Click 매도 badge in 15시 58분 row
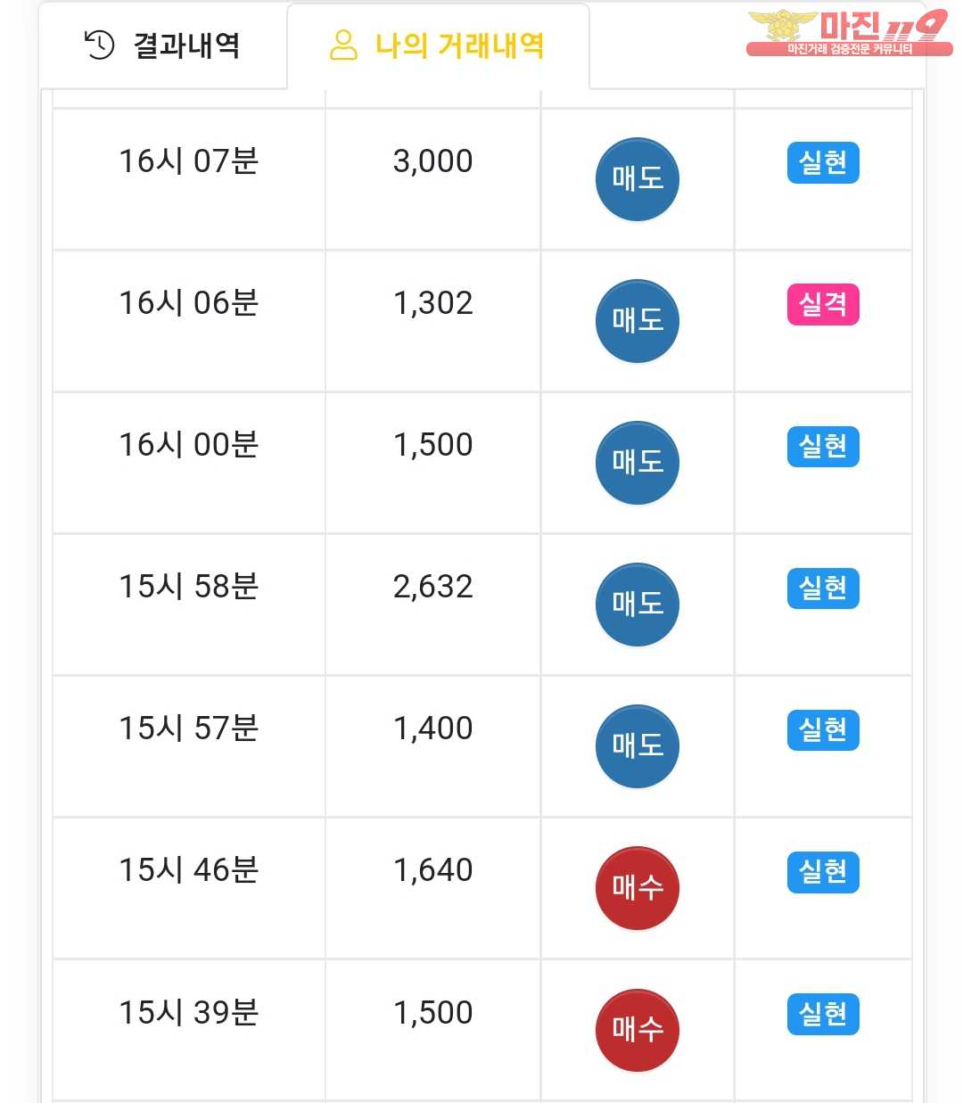The height and width of the screenshot is (1103, 963). [x=637, y=605]
